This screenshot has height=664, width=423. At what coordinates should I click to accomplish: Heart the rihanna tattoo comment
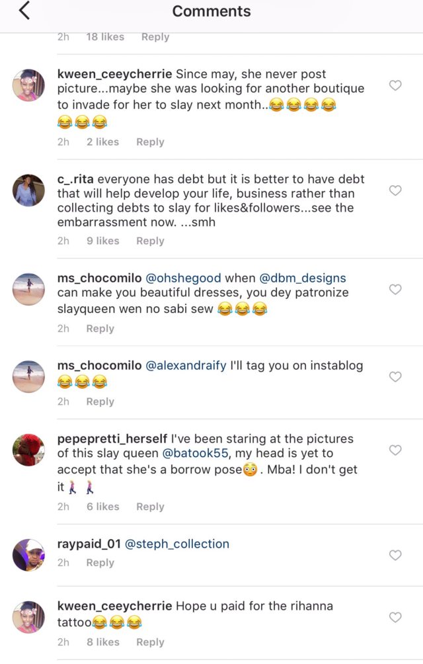pos(395,617)
